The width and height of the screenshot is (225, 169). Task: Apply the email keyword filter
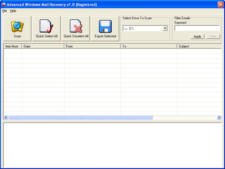(197, 37)
